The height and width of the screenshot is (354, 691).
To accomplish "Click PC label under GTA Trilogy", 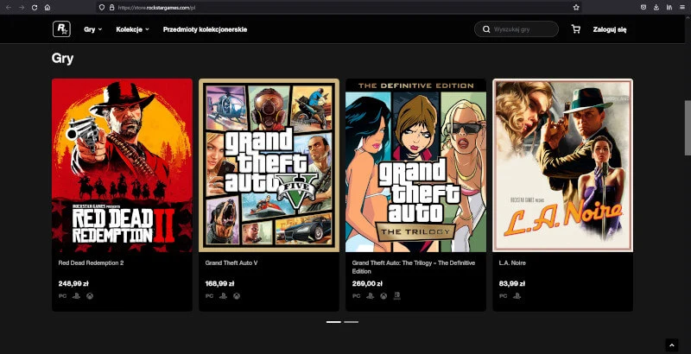I will click(357, 296).
